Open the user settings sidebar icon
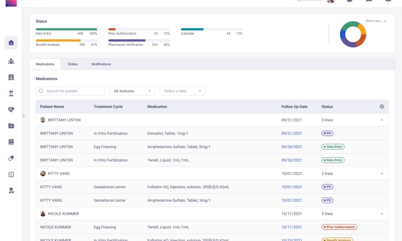Image resolution: width=402 pixels, height=241 pixels. pyautogui.click(x=11, y=190)
